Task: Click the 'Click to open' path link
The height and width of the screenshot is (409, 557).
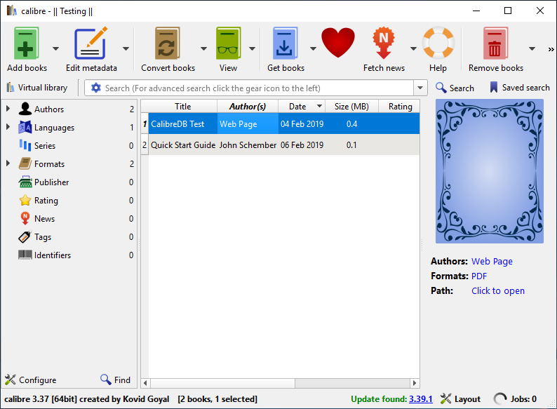Action: click(498, 290)
